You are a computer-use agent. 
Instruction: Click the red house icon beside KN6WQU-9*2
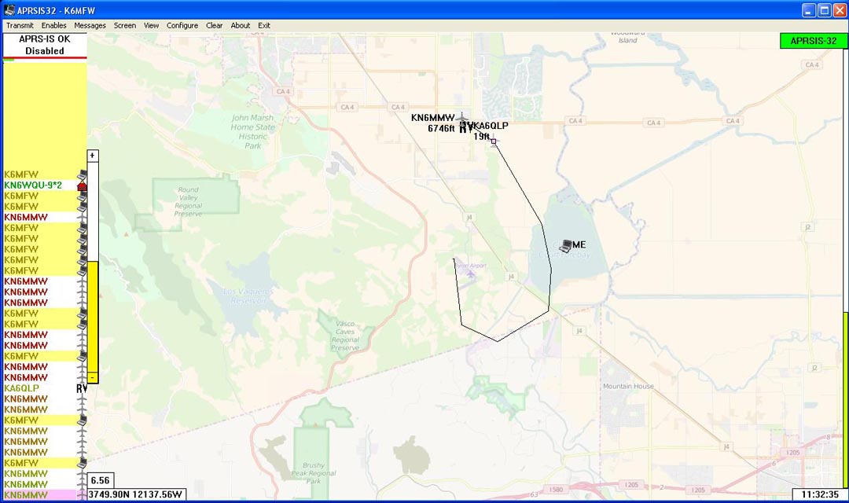pos(82,185)
